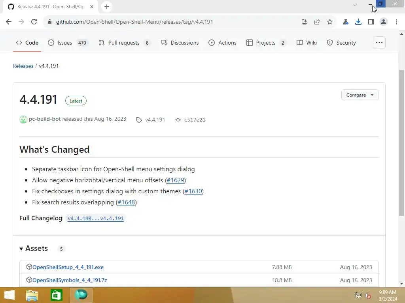Open the pc-build-bot profile link
This screenshot has height=303, width=405.
pos(45,119)
